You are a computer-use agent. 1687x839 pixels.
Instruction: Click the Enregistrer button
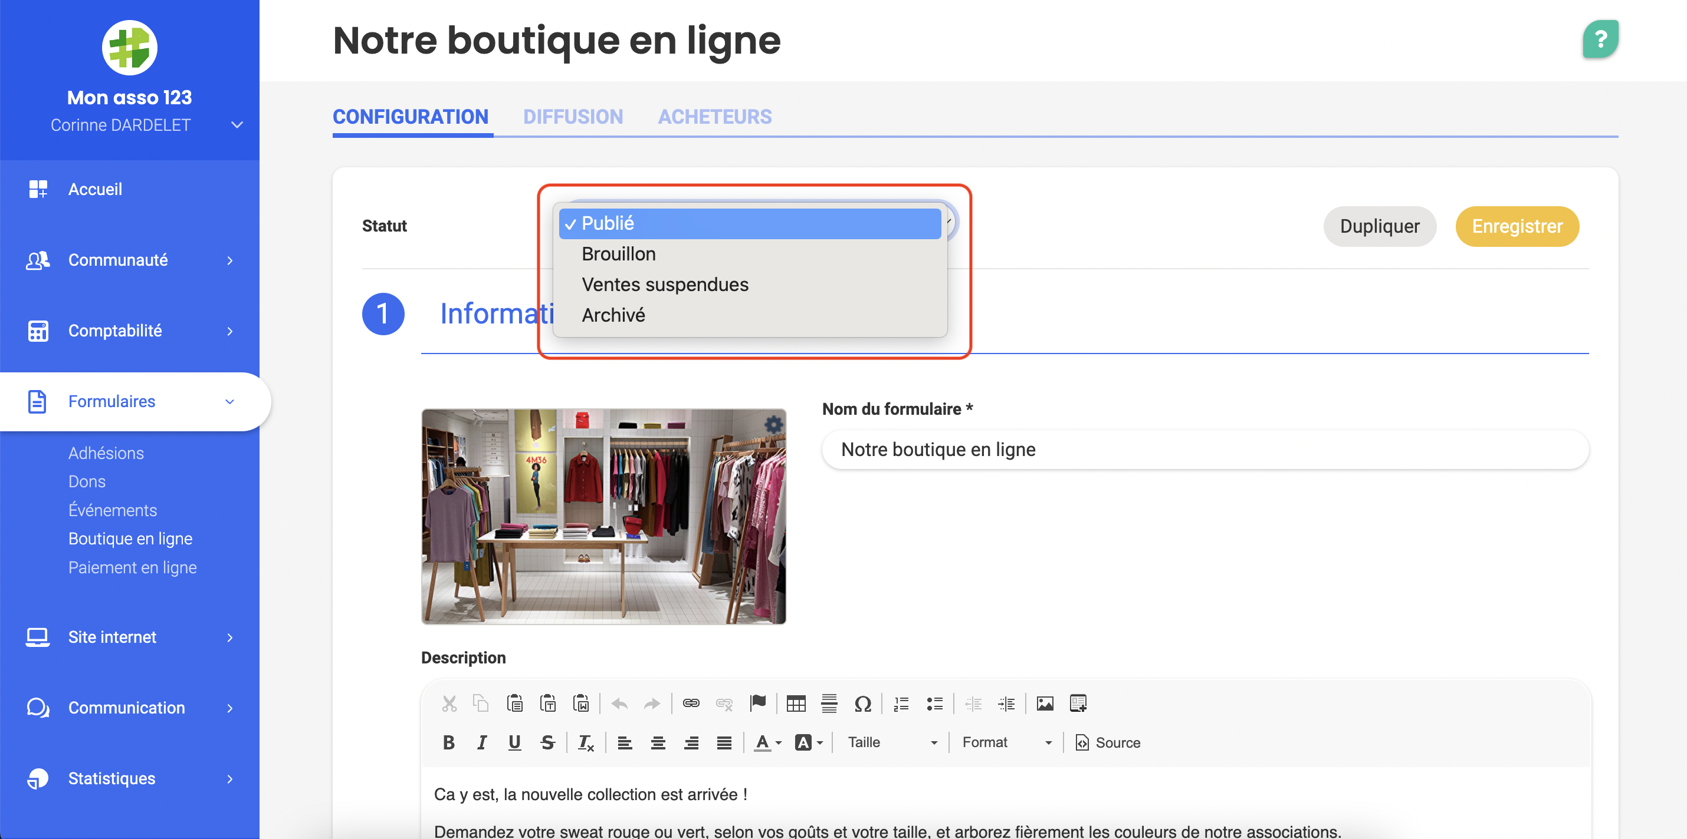coord(1517,226)
